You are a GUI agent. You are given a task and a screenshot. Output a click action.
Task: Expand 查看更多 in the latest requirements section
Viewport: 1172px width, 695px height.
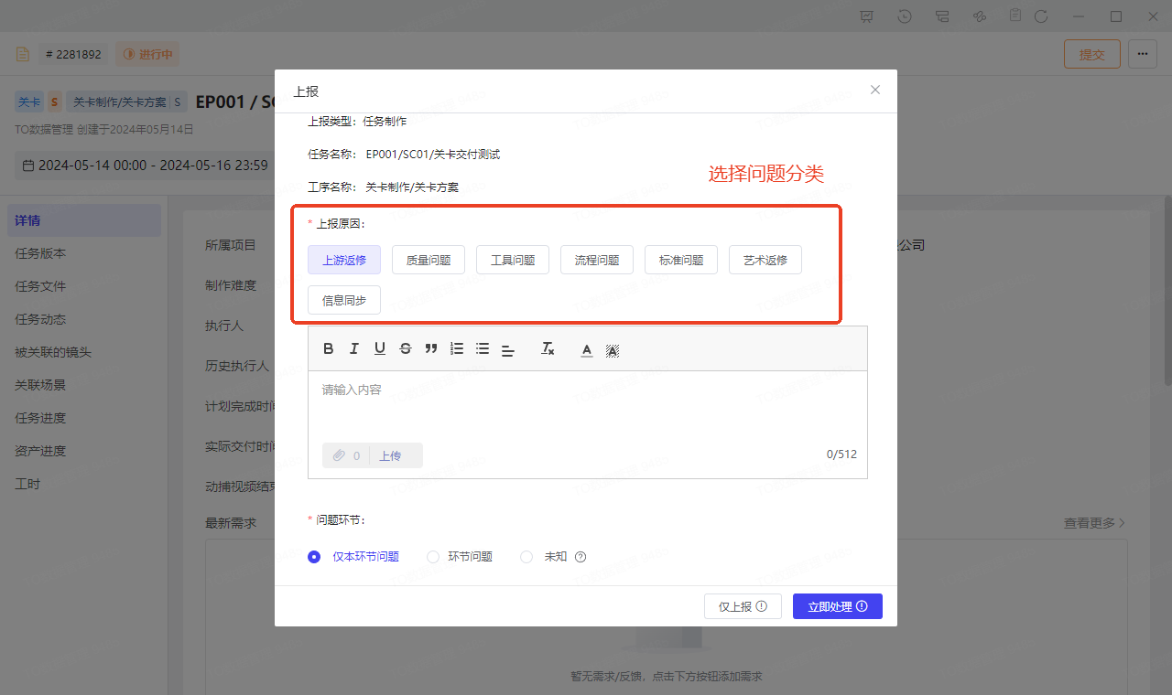pyautogui.click(x=1094, y=523)
